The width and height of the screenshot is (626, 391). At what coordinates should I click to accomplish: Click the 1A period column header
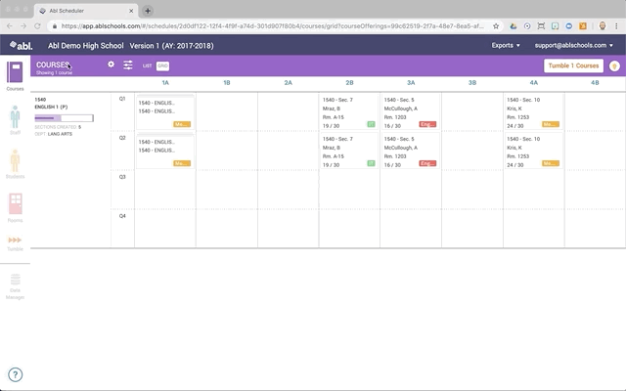tap(165, 82)
